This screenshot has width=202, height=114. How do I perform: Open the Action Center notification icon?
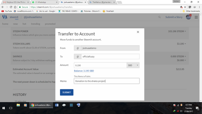click(197, 108)
